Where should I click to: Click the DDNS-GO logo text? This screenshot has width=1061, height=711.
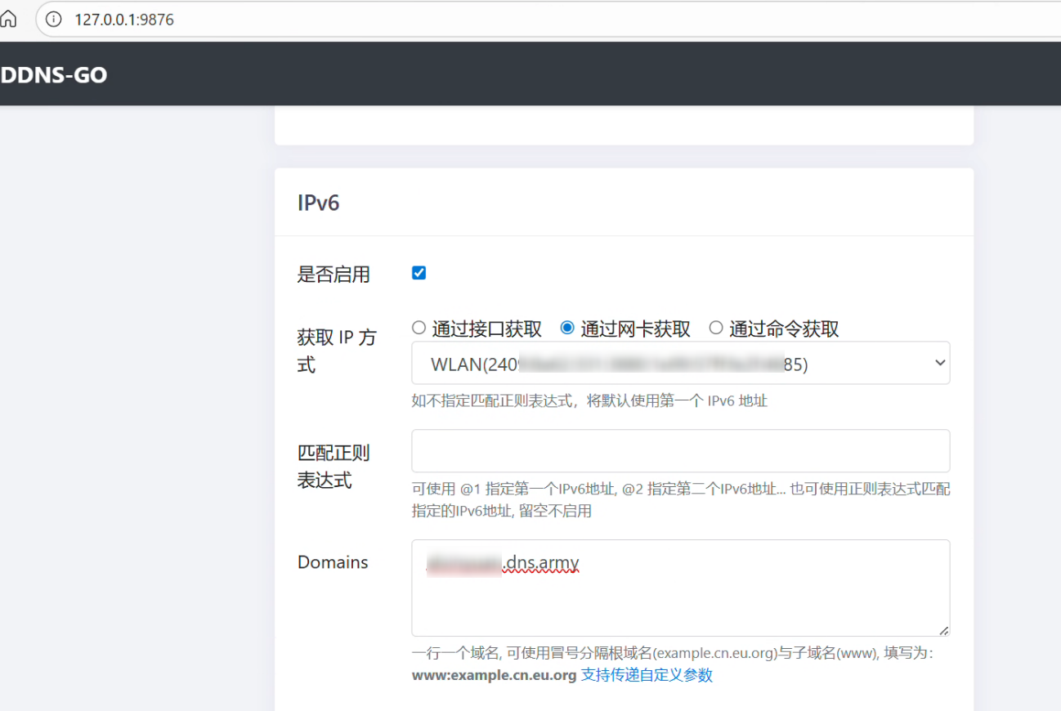[x=54, y=74]
